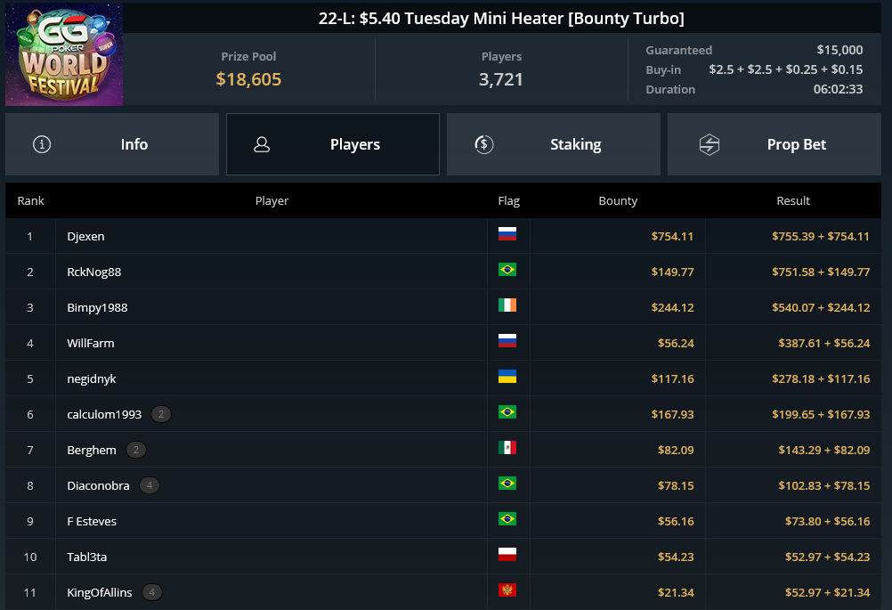Click Bimpy1988's Irish flag icon
The image size is (892, 610).
tap(507, 305)
